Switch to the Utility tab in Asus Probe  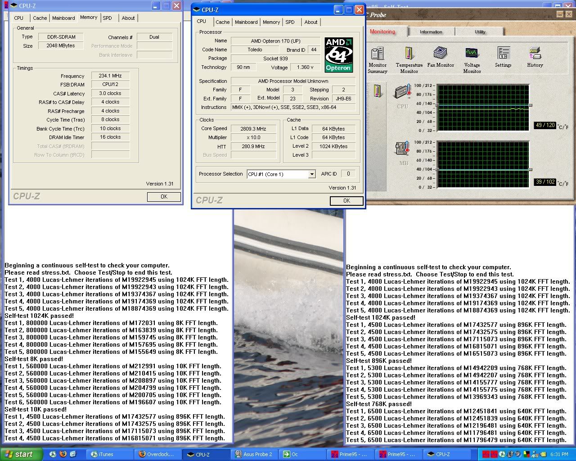tap(480, 32)
